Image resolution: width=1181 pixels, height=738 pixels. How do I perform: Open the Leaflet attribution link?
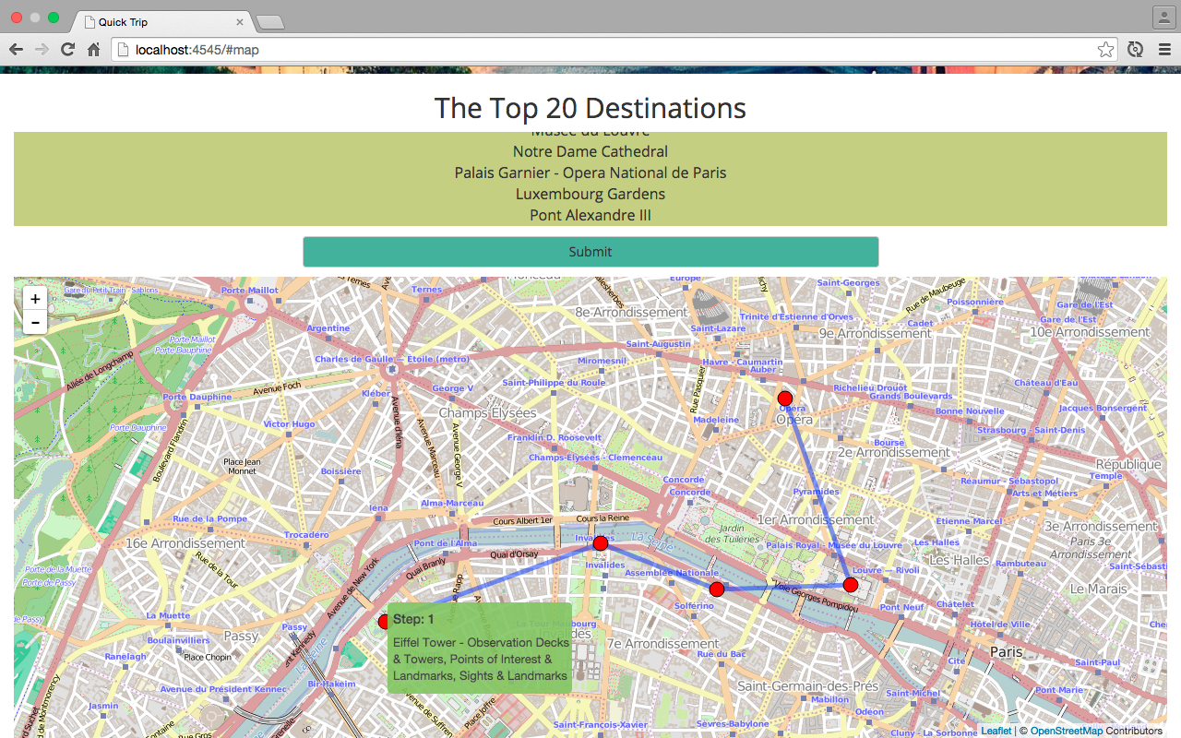[996, 731]
